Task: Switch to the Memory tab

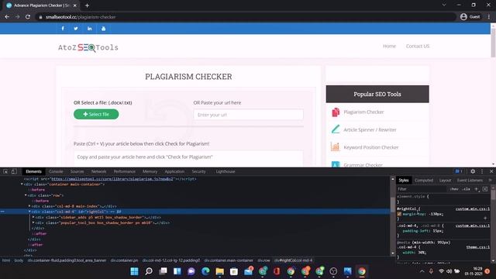Action: pos(150,171)
